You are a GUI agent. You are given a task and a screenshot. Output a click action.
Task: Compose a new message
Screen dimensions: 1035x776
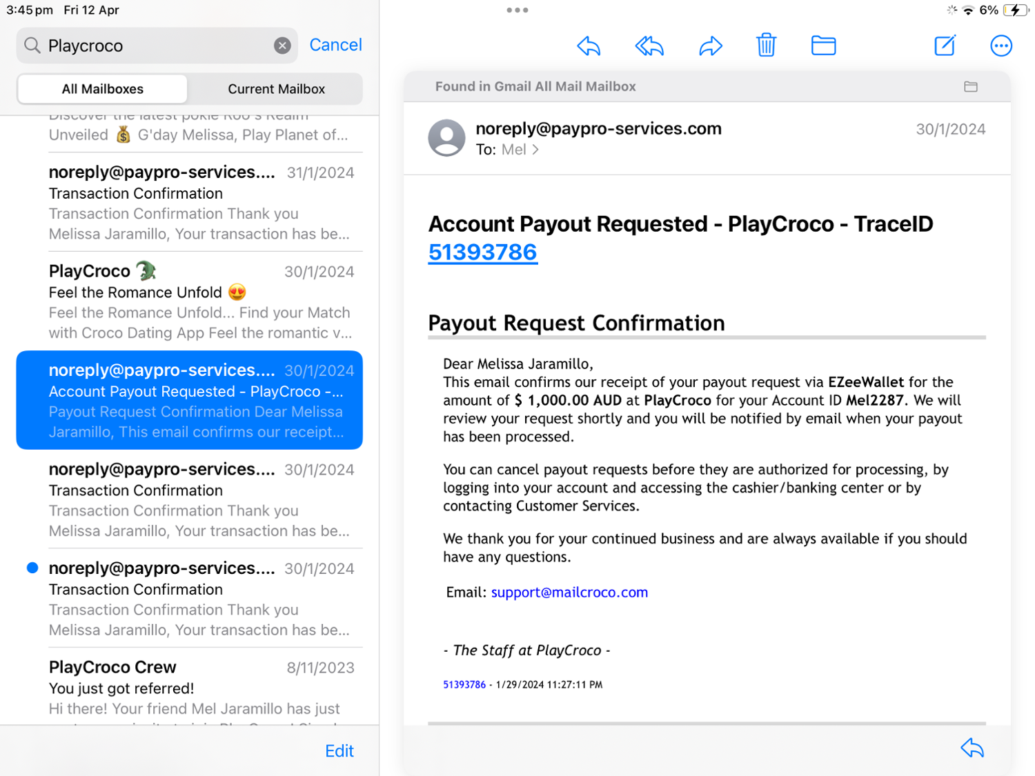(x=945, y=46)
